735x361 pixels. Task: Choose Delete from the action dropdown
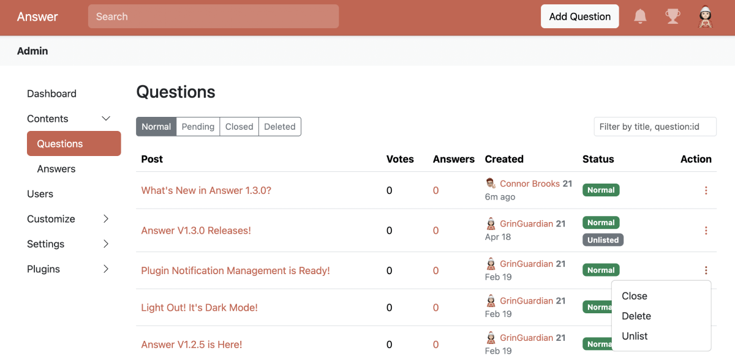point(636,316)
